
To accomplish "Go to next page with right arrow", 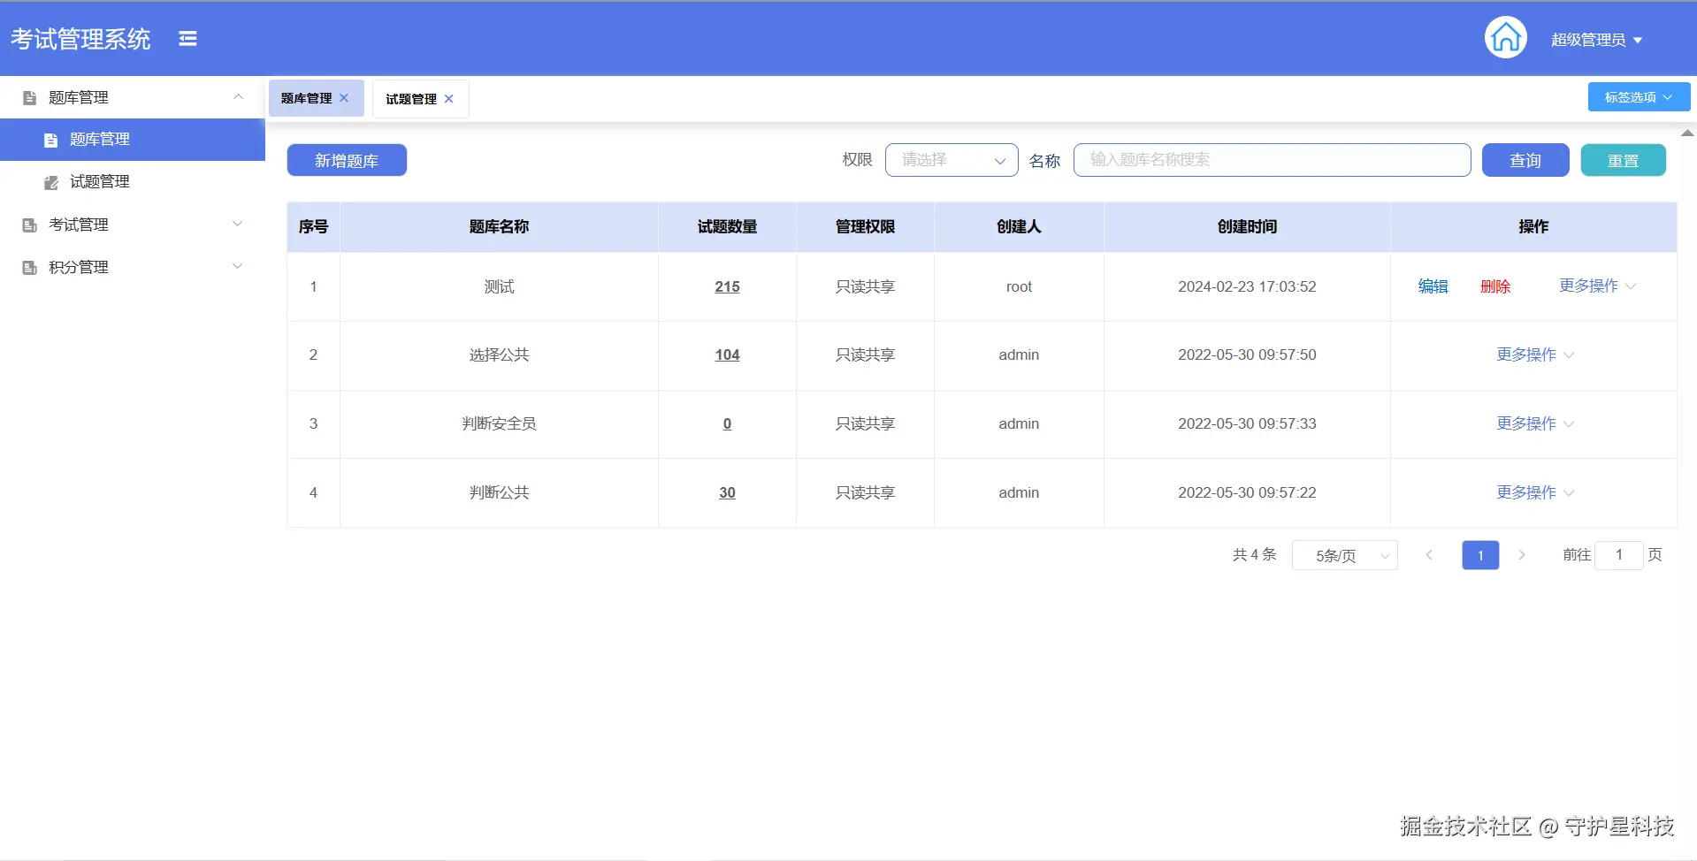I will click(x=1522, y=555).
